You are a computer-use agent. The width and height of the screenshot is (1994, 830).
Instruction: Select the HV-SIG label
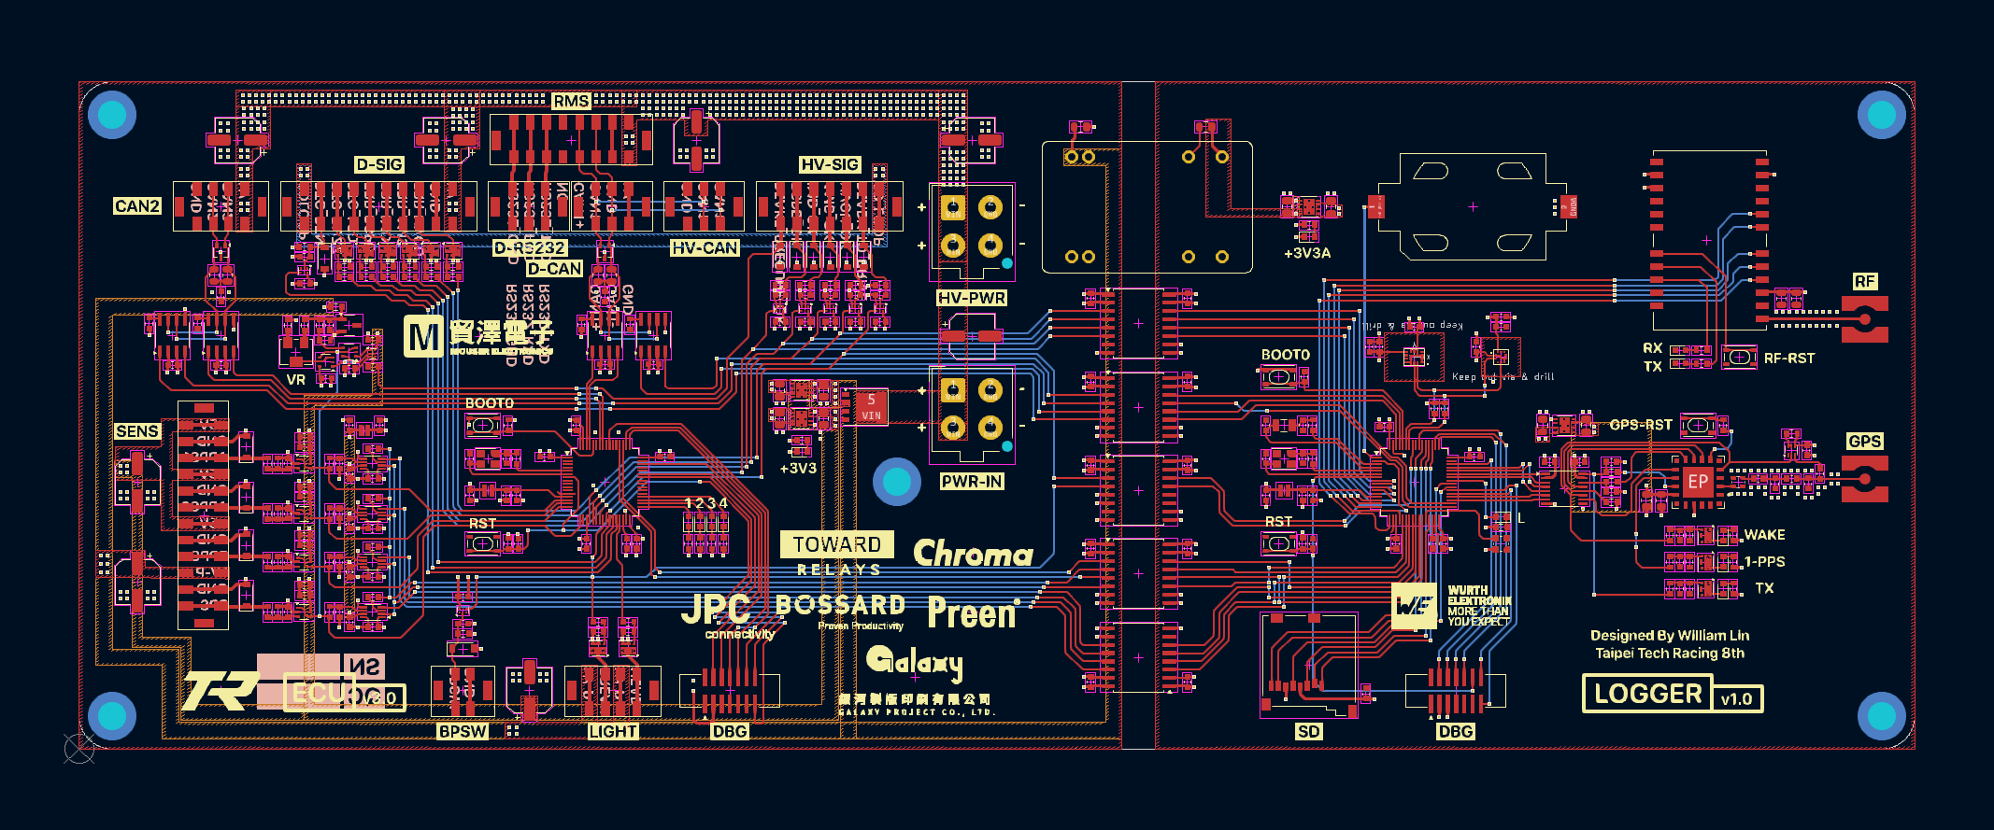tap(830, 164)
